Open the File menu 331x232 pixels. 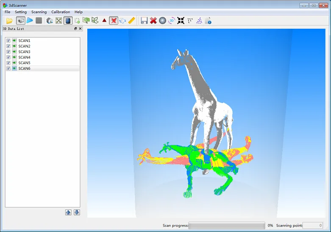[7, 12]
